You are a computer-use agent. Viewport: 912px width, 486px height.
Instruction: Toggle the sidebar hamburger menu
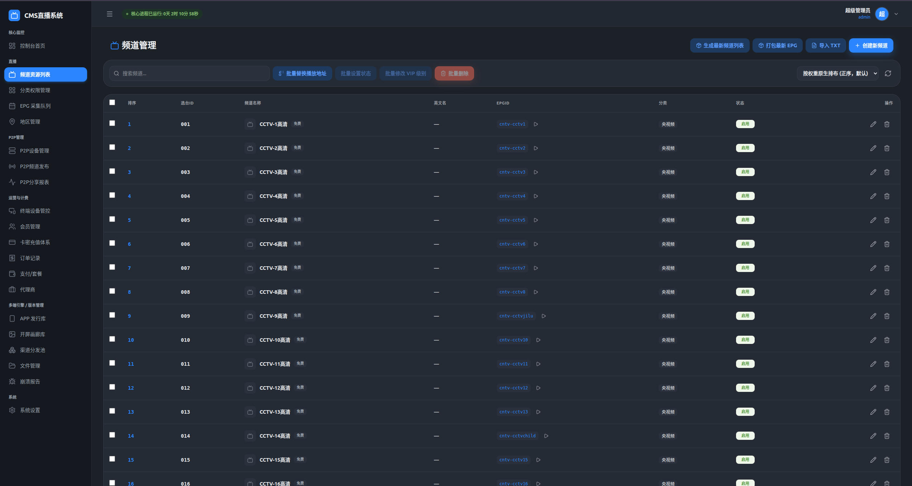[110, 14]
